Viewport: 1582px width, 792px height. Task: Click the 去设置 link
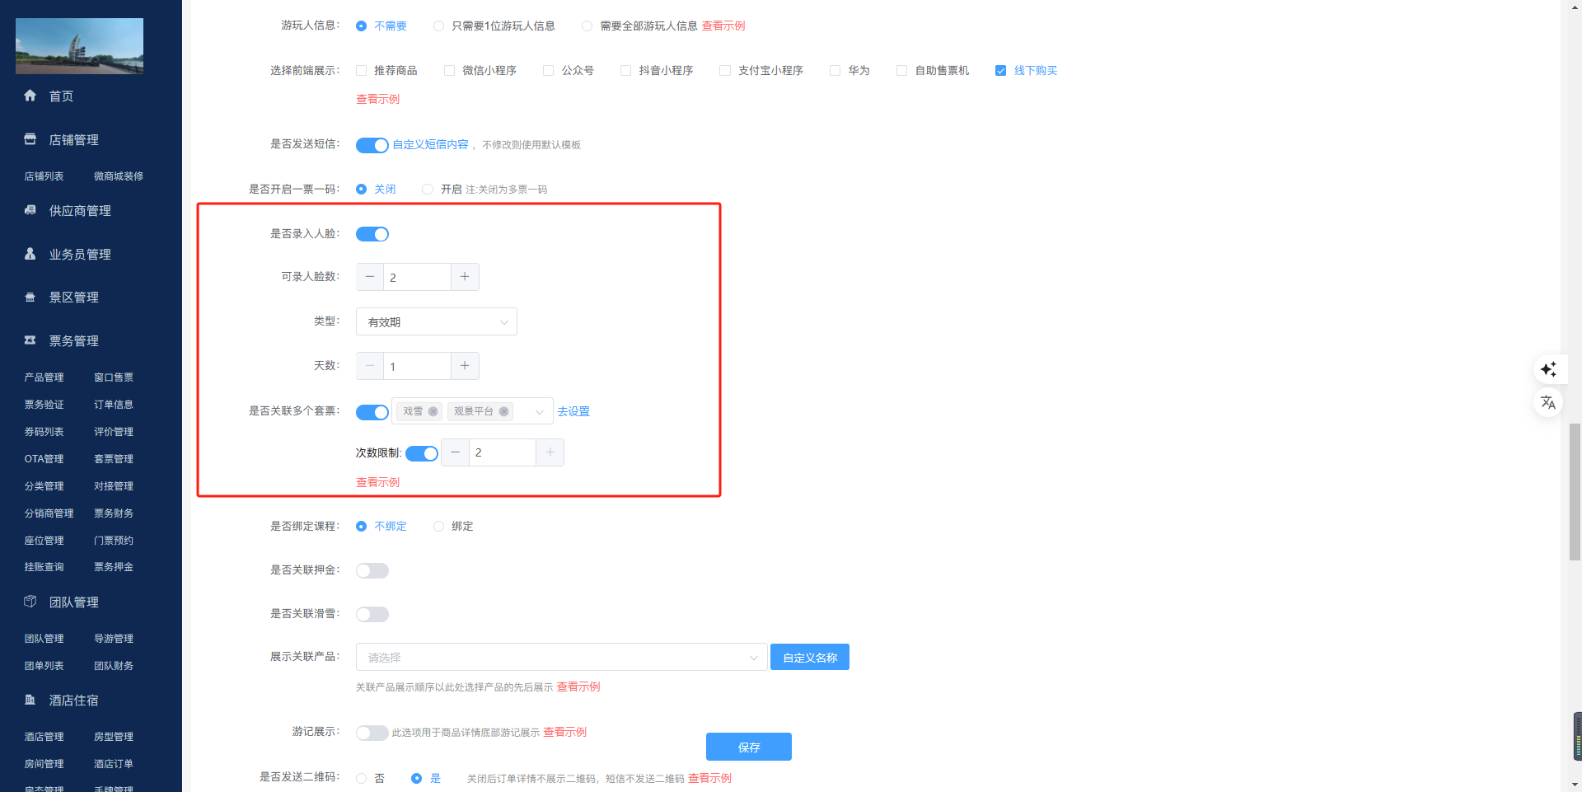pyautogui.click(x=573, y=411)
